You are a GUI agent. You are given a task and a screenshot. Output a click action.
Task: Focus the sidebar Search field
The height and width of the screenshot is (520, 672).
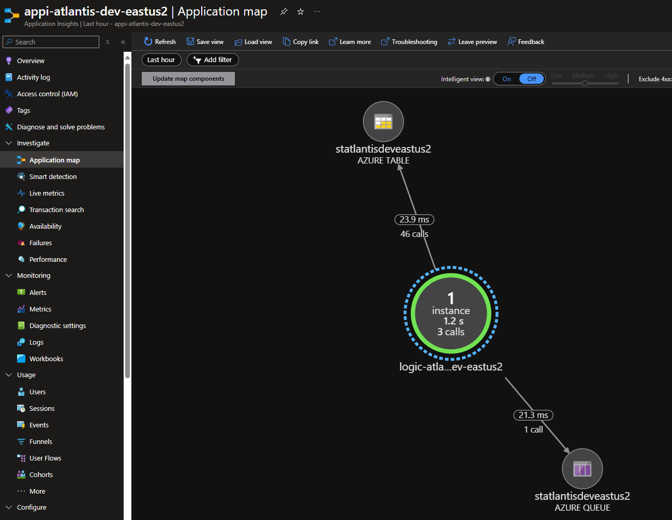51,42
